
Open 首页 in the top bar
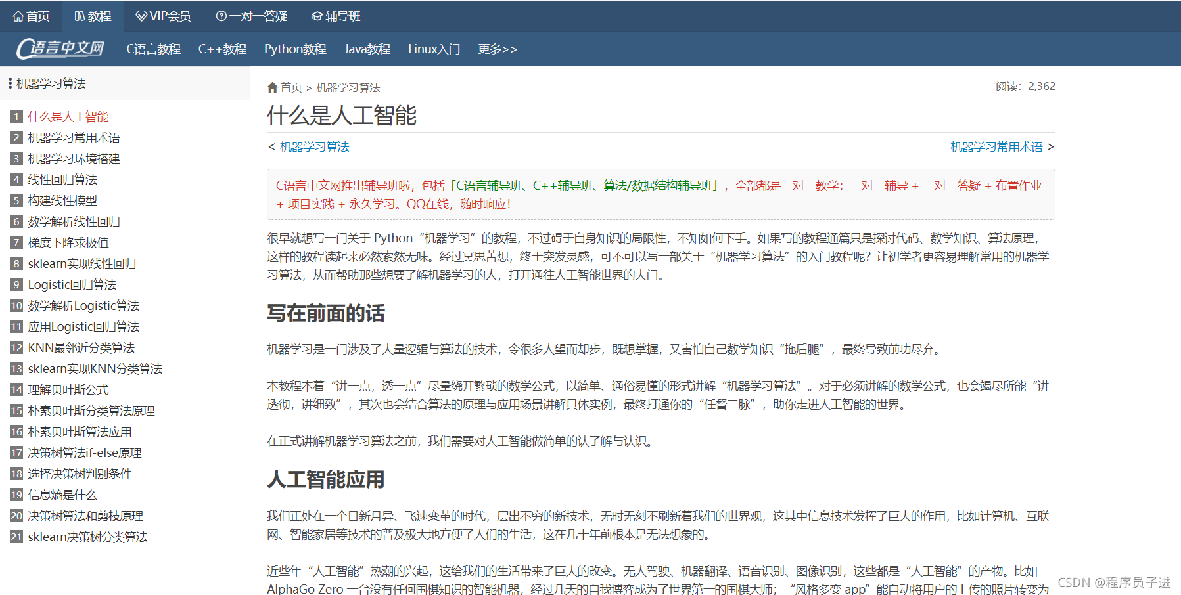(31, 16)
